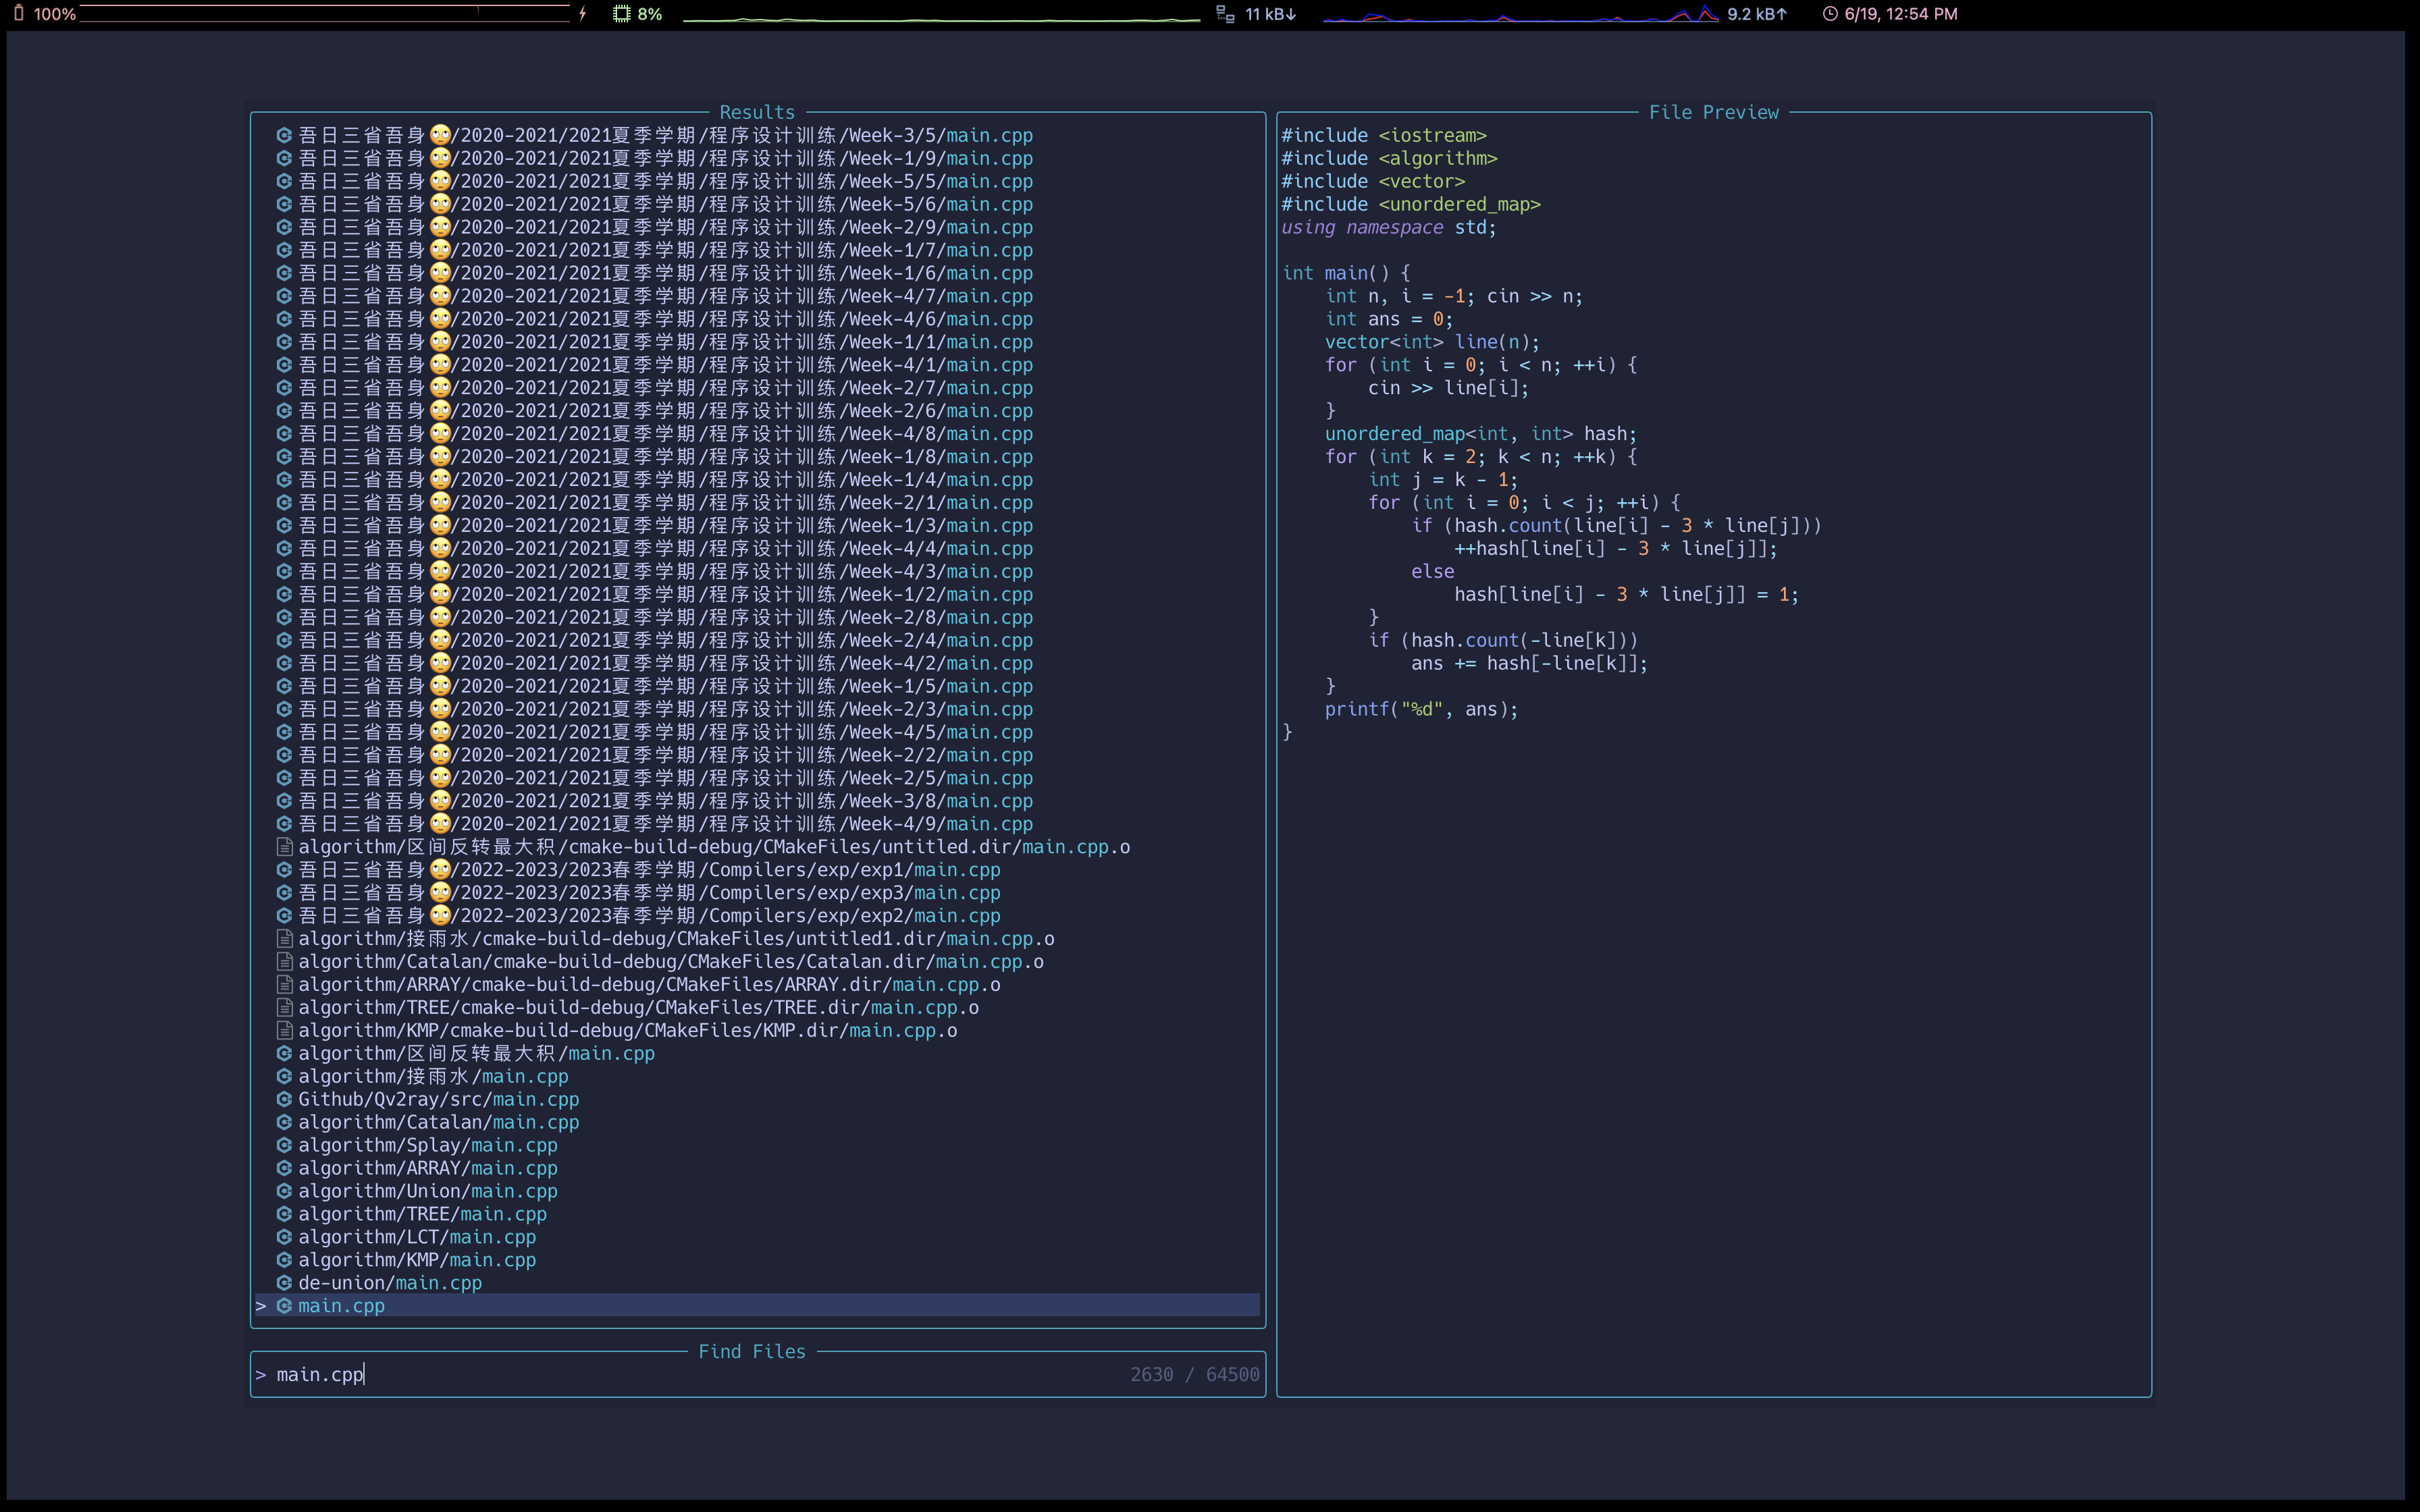Select the Week-1/3/main.cpp result
Viewport: 2420px width, 1512px height.
tap(758, 526)
